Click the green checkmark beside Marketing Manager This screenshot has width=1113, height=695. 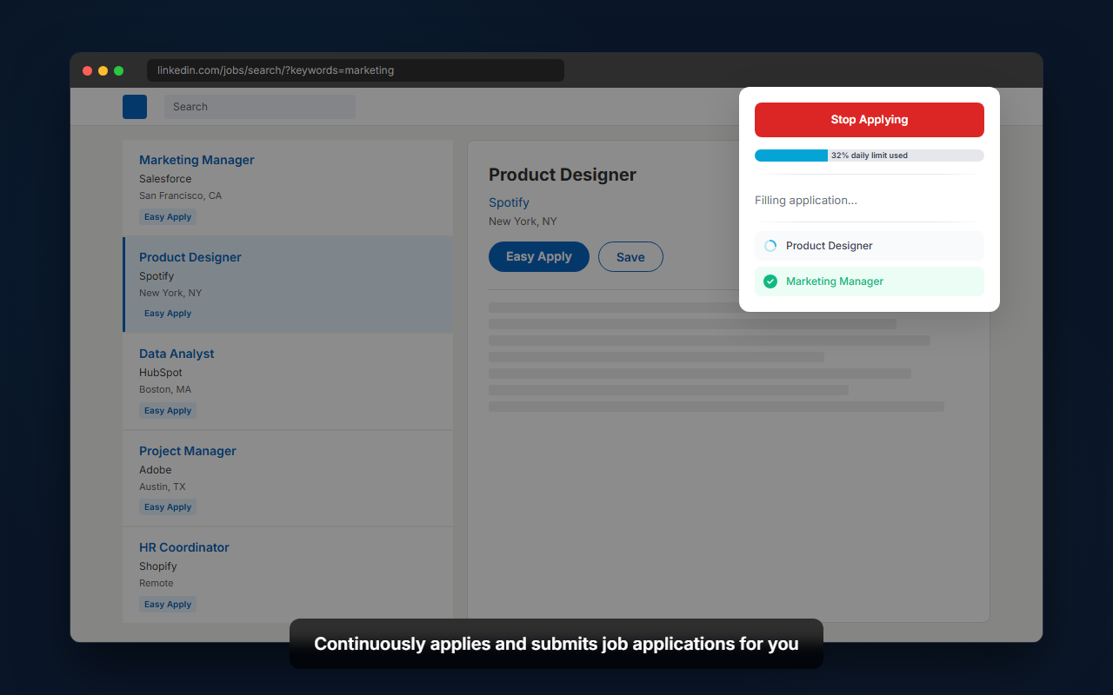pyautogui.click(x=770, y=281)
